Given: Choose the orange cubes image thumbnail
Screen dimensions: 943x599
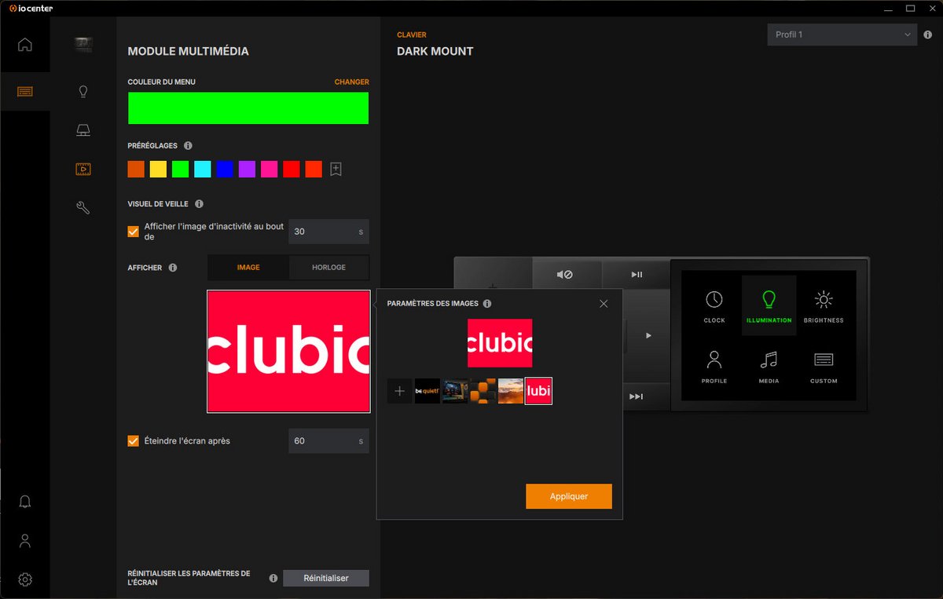Looking at the screenshot, I should (x=483, y=391).
